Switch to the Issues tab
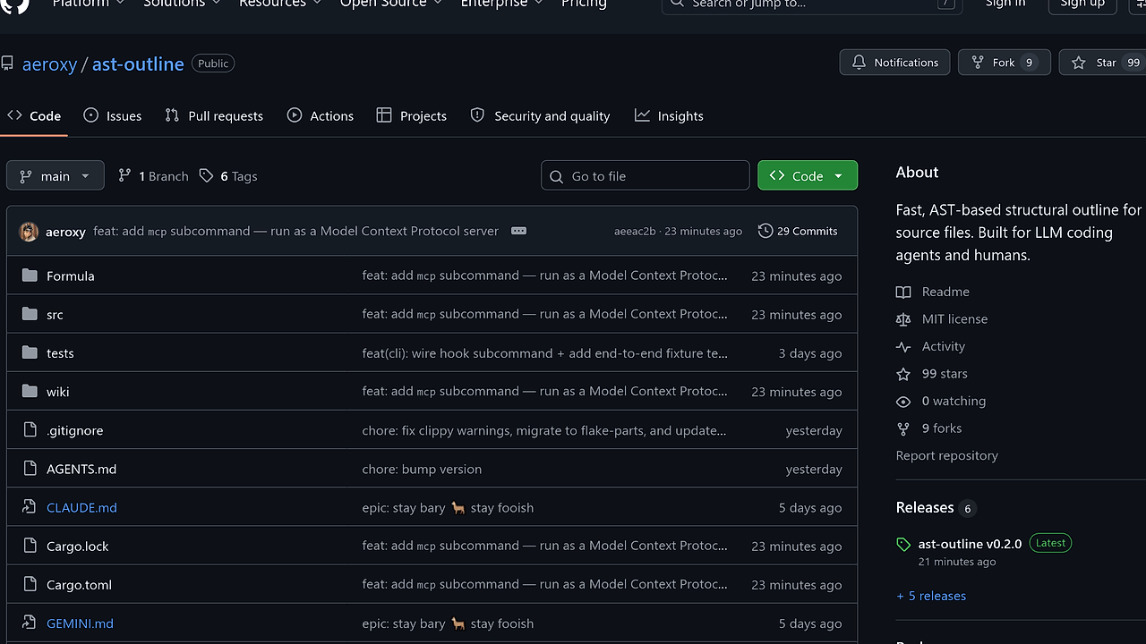Screen dimensions: 1146x644 pyautogui.click(x=113, y=115)
